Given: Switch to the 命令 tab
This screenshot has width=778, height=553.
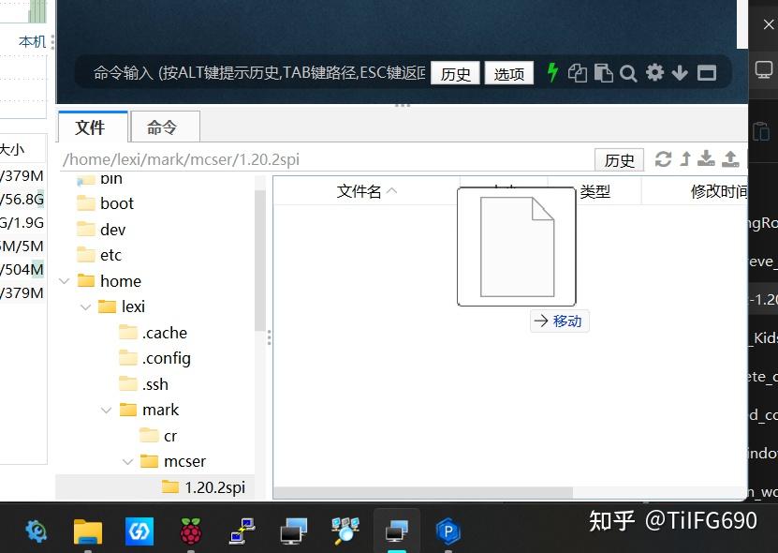Looking at the screenshot, I should click(x=161, y=125).
